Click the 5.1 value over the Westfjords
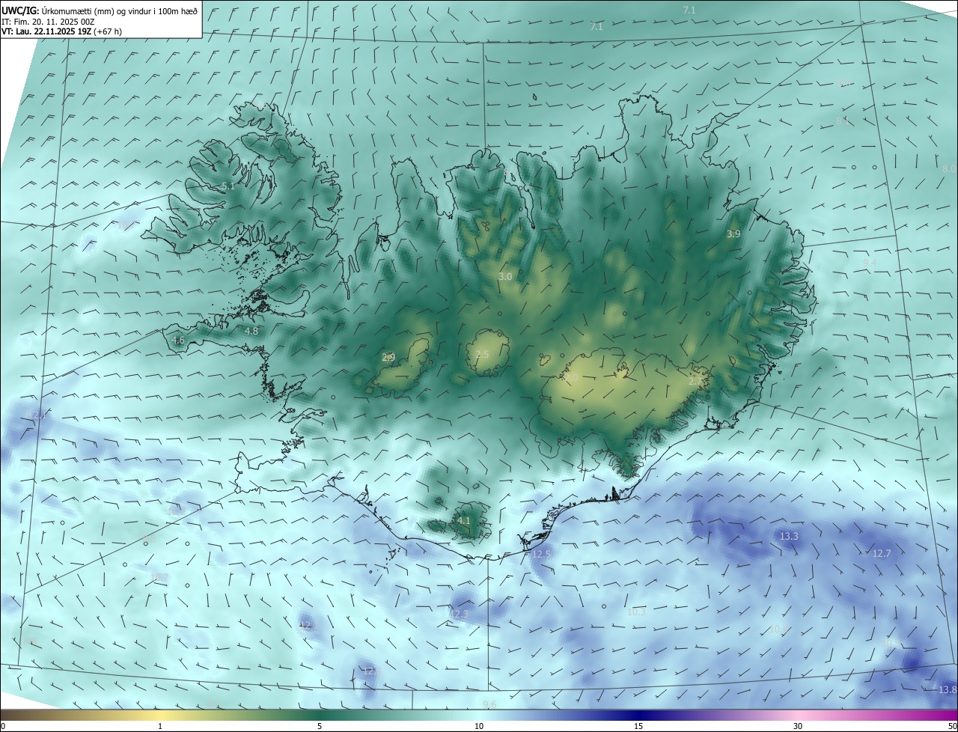The width and height of the screenshot is (958, 732). [228, 186]
